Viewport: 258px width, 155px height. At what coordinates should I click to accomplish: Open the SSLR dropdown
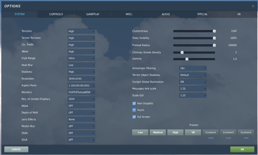(x=81, y=140)
